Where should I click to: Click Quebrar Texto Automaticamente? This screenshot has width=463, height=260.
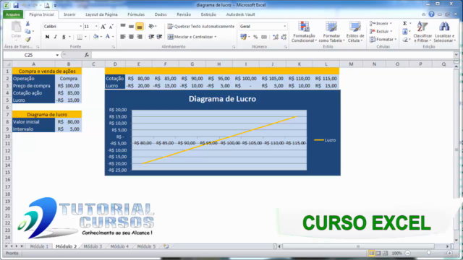(x=201, y=26)
